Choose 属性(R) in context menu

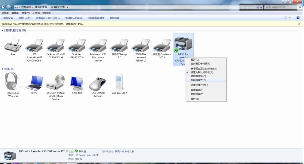[x=206, y=99]
